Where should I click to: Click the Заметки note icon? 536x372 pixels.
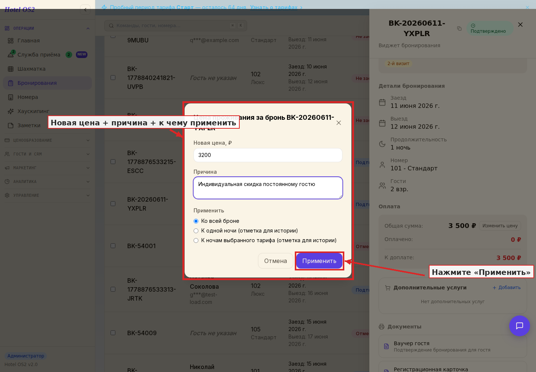[x=10, y=125]
